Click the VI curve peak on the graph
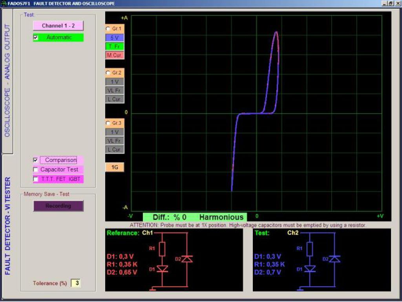This screenshot has height=302, width=402. [x=276, y=32]
